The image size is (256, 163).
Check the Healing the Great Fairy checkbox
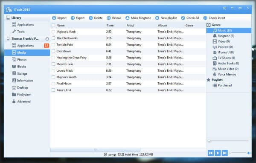[x=53, y=58]
